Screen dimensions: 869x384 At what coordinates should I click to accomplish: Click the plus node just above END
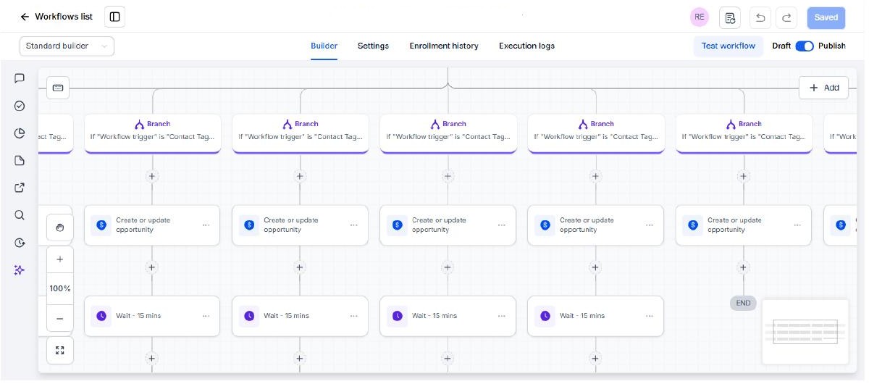click(743, 267)
